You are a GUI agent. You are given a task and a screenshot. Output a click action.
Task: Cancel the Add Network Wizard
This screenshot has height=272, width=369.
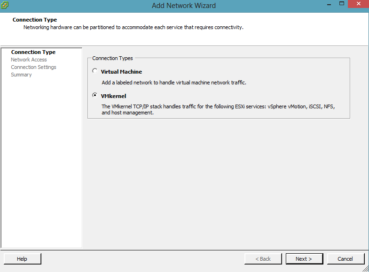[x=345, y=259]
